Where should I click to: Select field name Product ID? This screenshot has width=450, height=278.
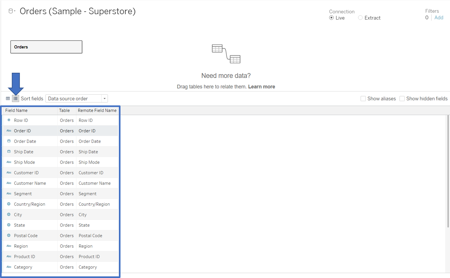[x=24, y=256]
